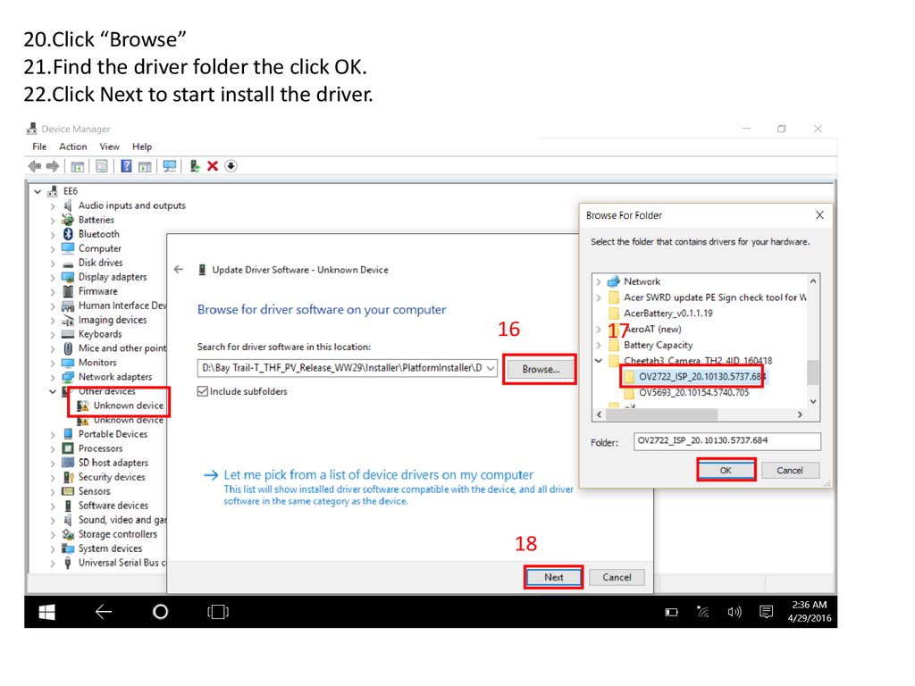Screen dimensions: 915x686
Task: Open the Help menu
Action: click(142, 146)
